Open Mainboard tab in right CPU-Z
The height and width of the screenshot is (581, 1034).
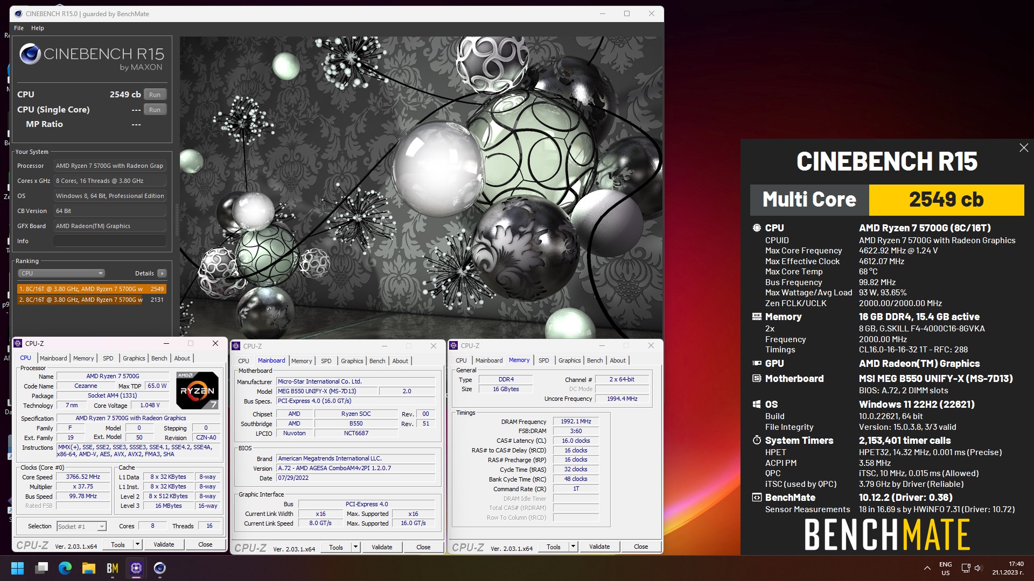(489, 360)
